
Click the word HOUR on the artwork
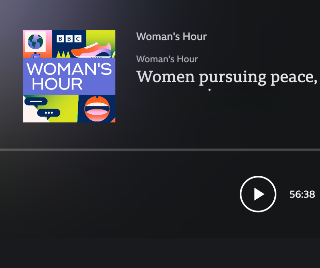pyautogui.click(x=57, y=84)
